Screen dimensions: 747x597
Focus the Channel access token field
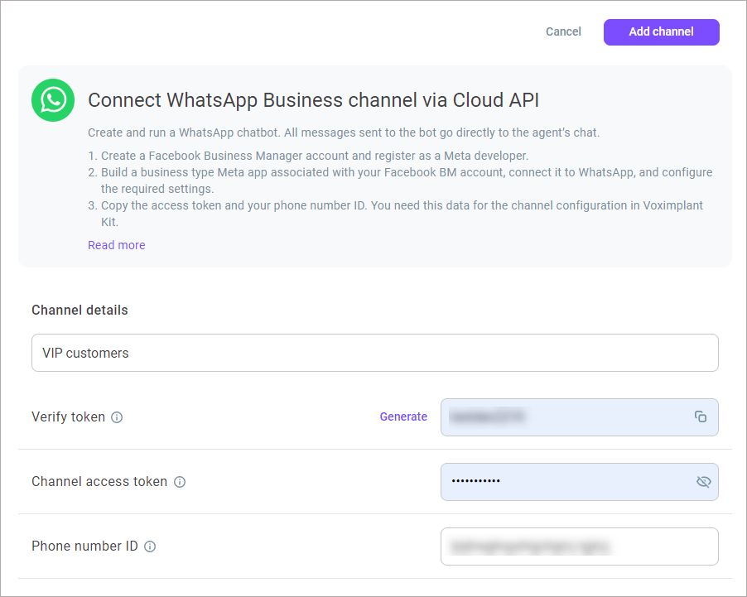point(580,482)
